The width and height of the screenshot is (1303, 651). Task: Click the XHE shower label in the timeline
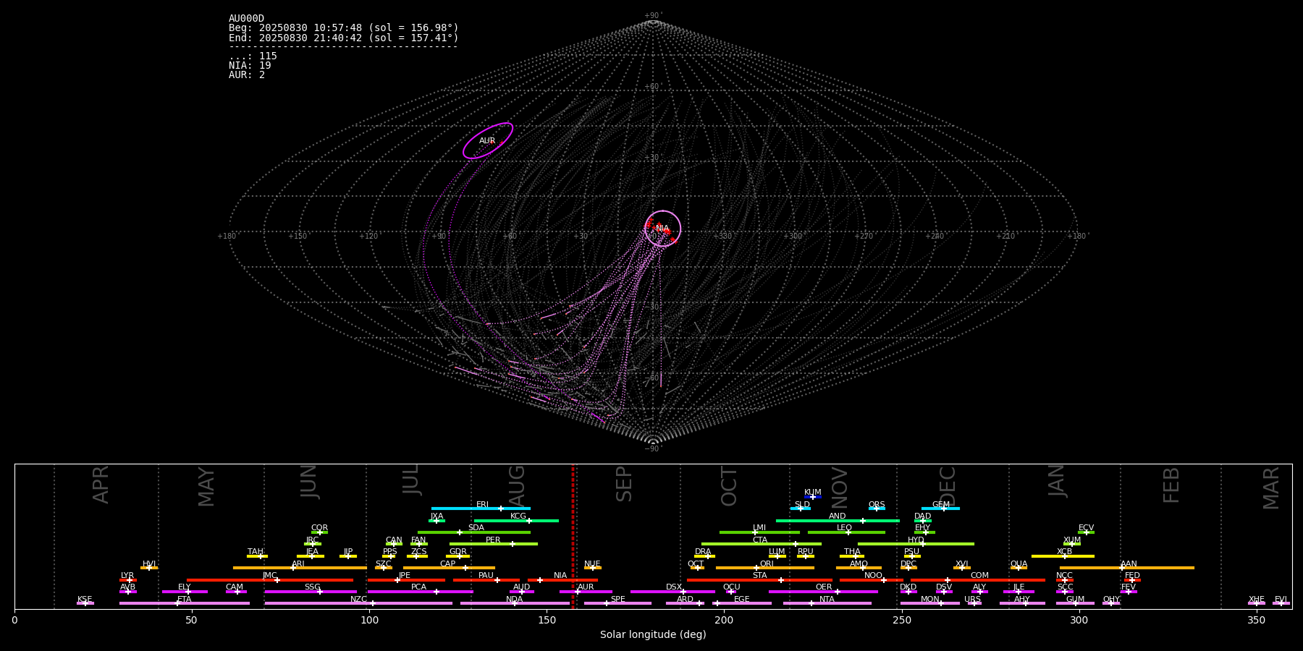[1257, 600]
